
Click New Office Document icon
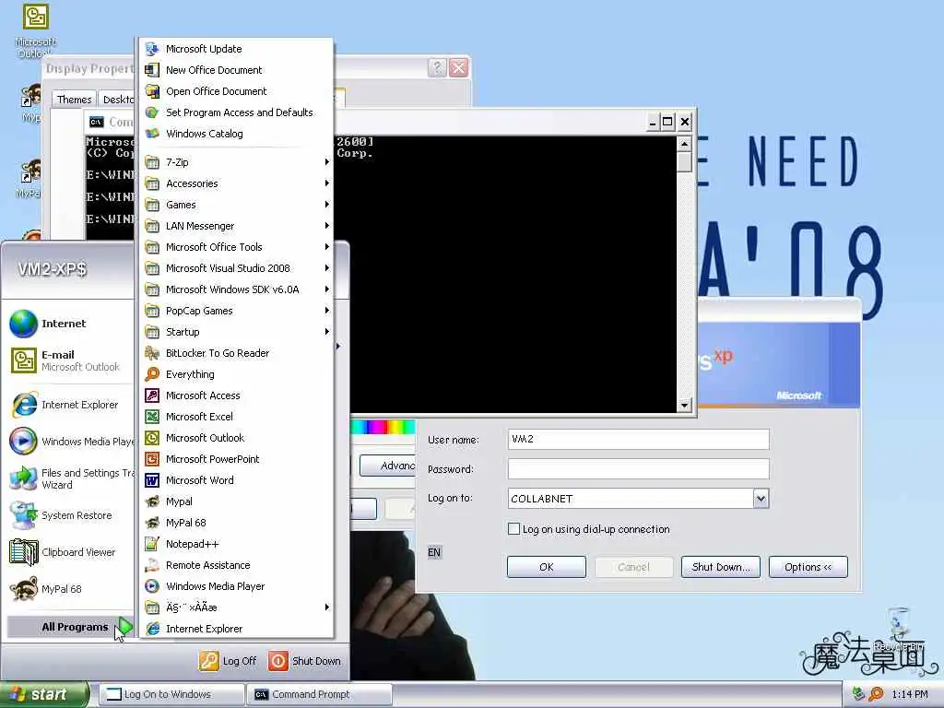coord(152,70)
